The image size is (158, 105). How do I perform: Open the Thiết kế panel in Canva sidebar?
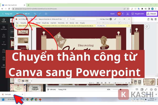4,20
